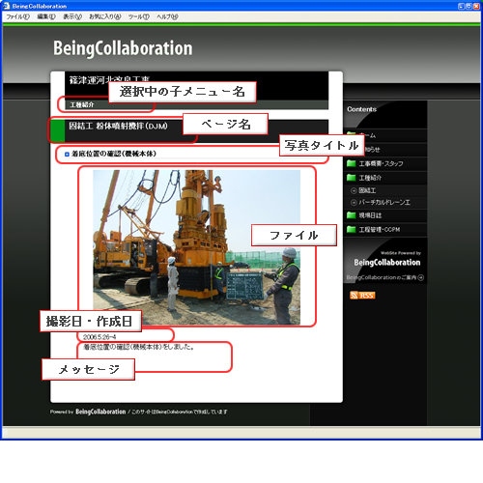
Task: Open the 編集(E) menu
Action: [46, 16]
